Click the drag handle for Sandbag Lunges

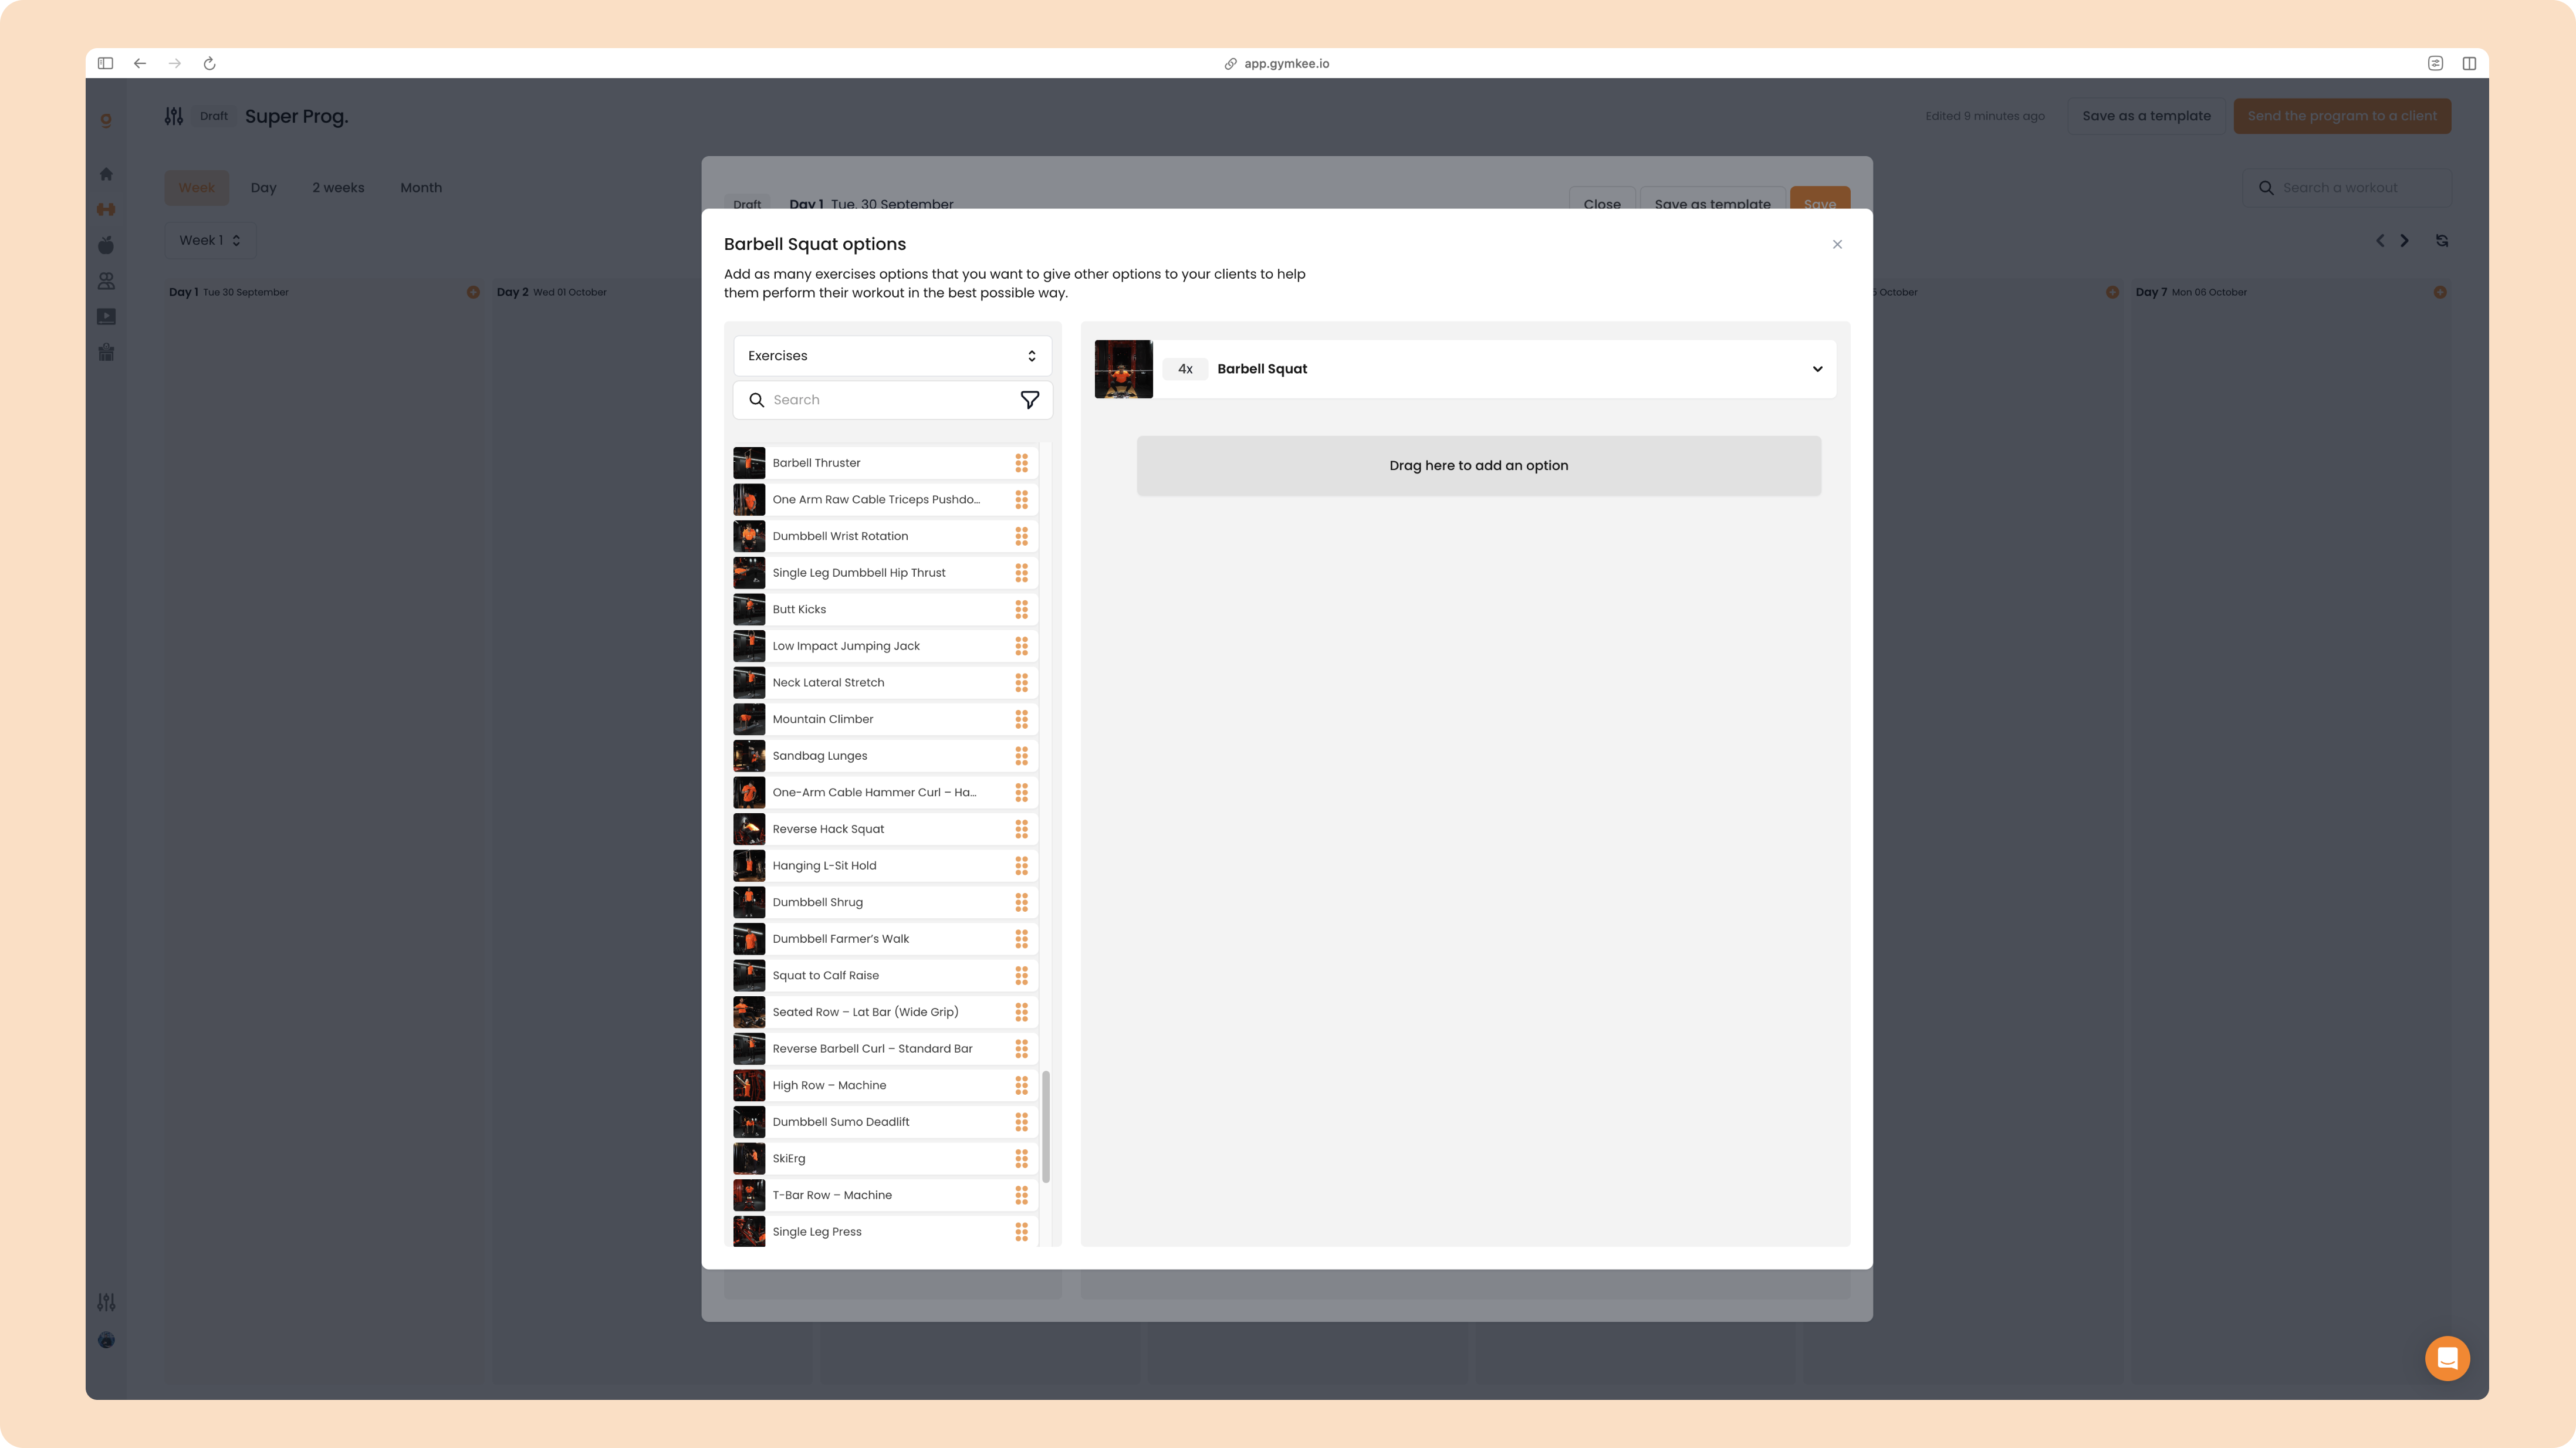click(x=1021, y=756)
